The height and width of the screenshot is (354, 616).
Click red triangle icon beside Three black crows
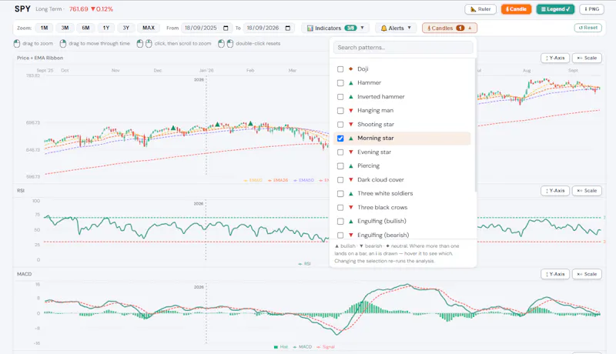[351, 207]
